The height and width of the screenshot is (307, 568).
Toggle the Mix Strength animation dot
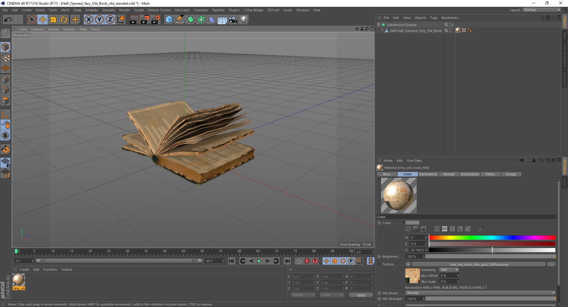pyautogui.click(x=379, y=299)
